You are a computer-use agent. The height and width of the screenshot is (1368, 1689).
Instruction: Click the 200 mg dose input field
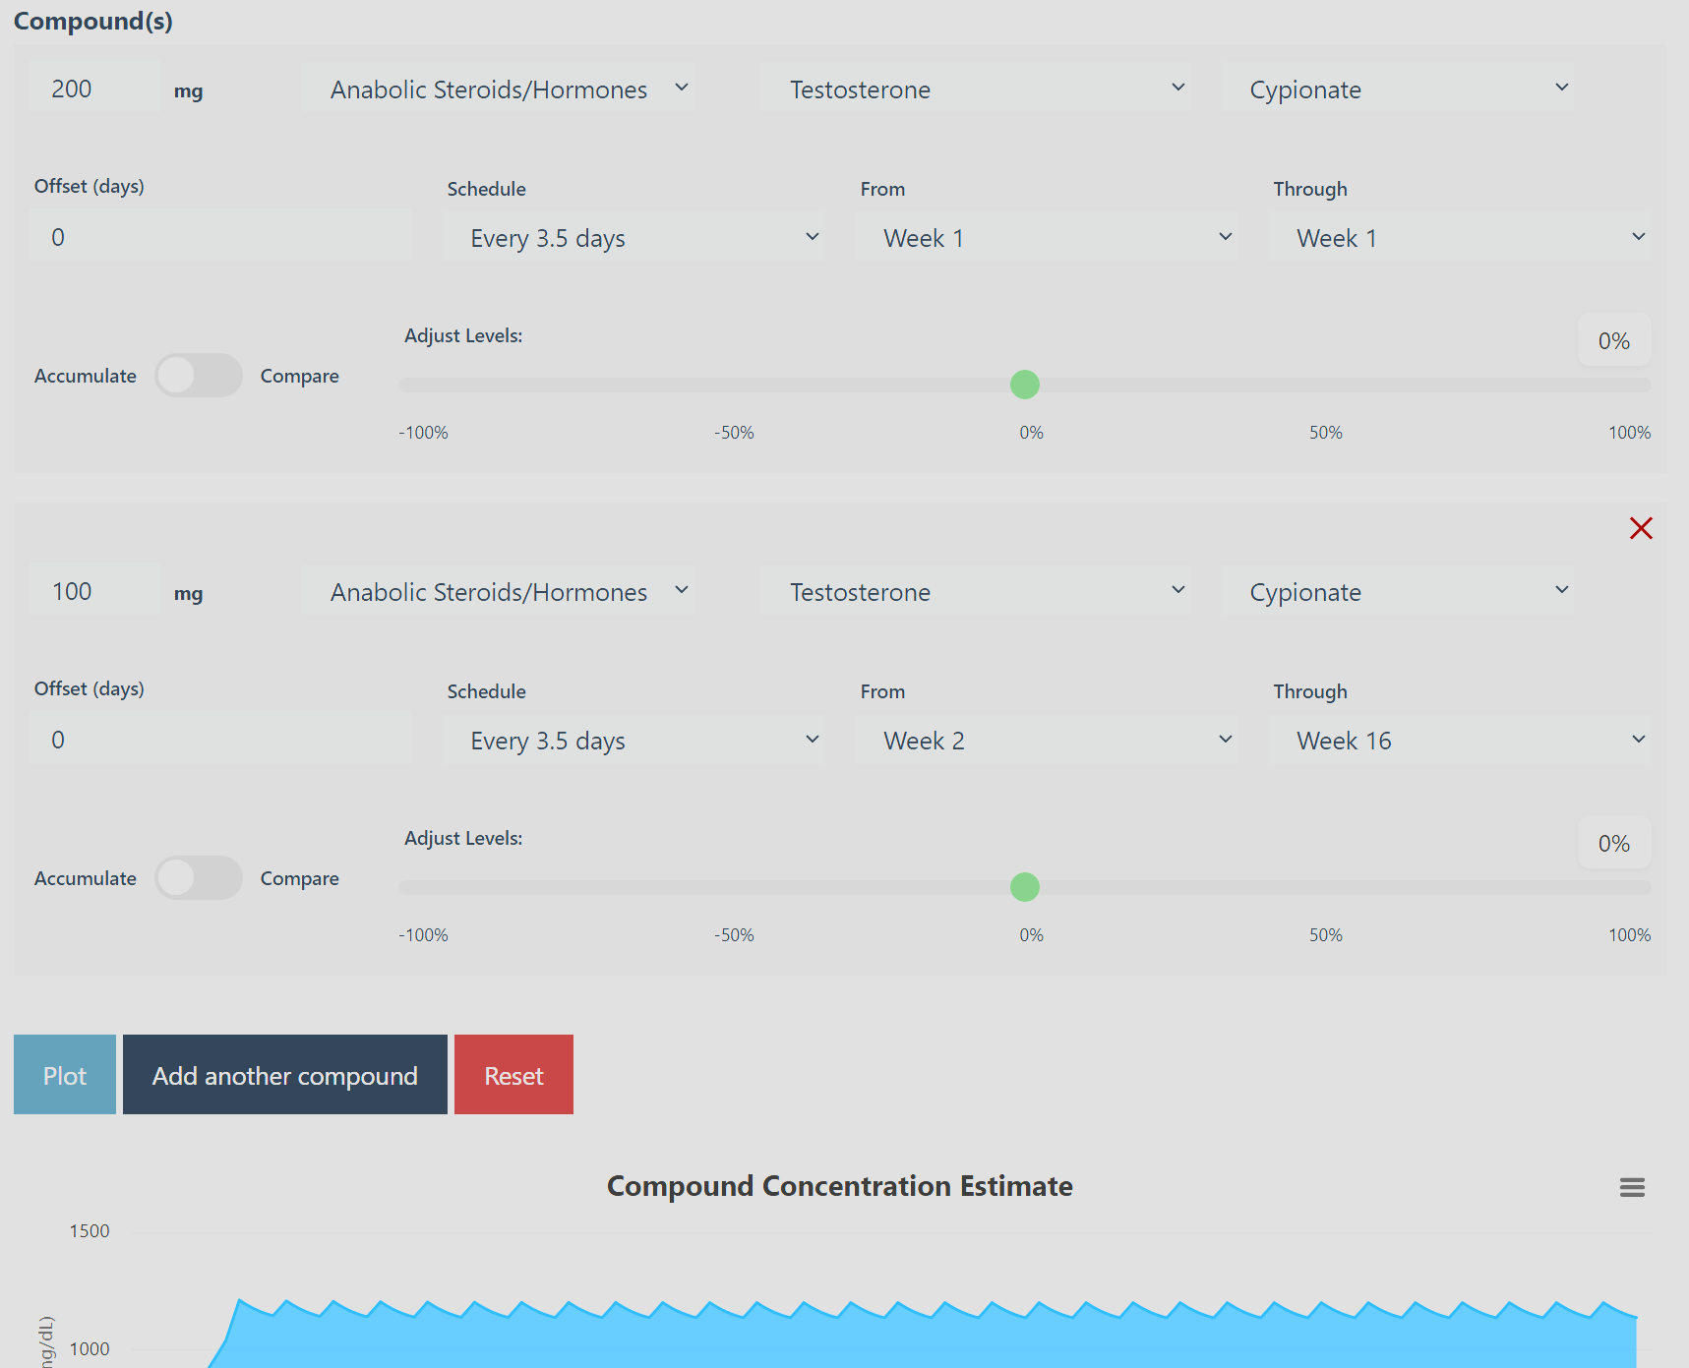[x=93, y=89]
